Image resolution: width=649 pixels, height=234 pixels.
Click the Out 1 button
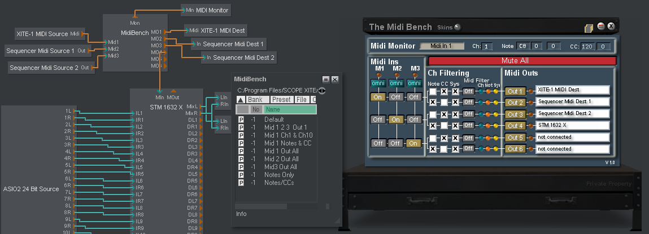point(515,91)
